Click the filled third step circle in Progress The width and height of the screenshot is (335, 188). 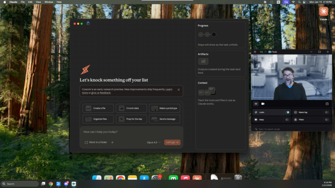coord(214,34)
